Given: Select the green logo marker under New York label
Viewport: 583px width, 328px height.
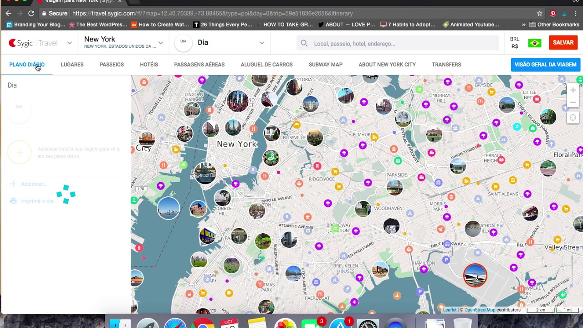Looking at the screenshot, I should click(271, 158).
